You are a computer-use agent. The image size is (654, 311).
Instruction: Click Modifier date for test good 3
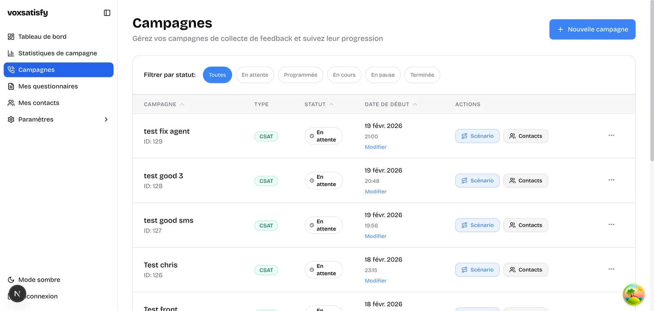pos(376,192)
